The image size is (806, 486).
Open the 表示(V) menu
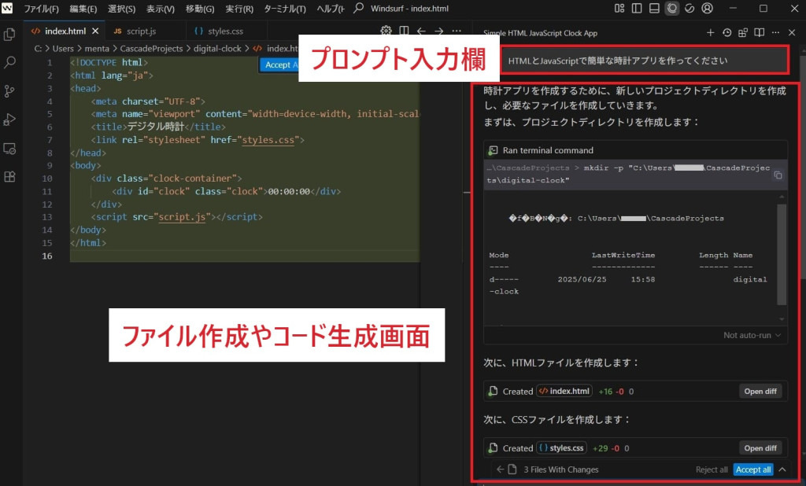[x=161, y=9]
